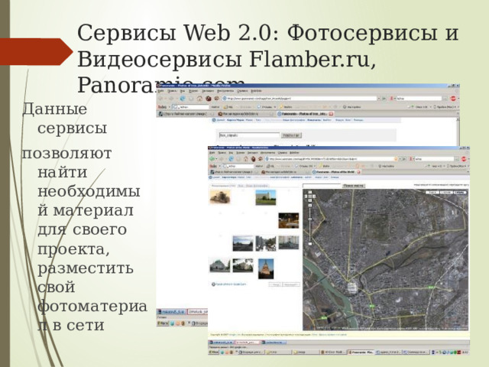Image resolution: width=489 pixels, height=367 pixels.
Task: Click address bar in front browser window
Action: point(331,159)
